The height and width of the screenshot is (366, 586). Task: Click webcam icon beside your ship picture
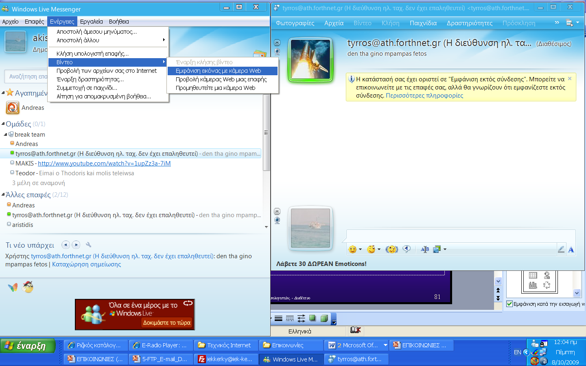pyautogui.click(x=277, y=220)
